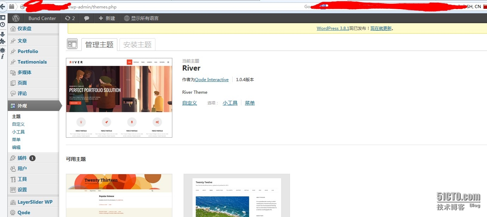Click the plugin plug icon in sidebar

(x=13, y=158)
